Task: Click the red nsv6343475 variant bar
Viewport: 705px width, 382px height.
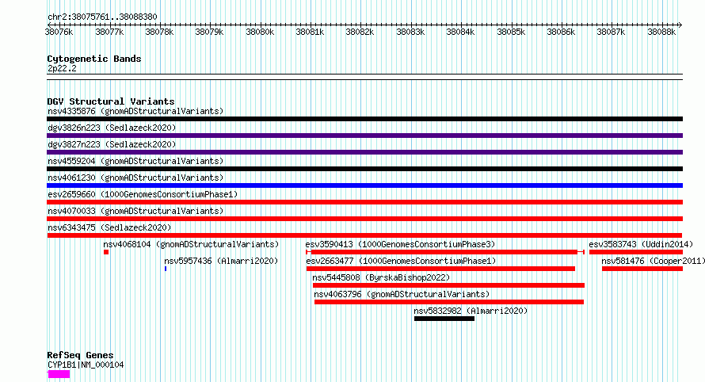Action: (364, 235)
